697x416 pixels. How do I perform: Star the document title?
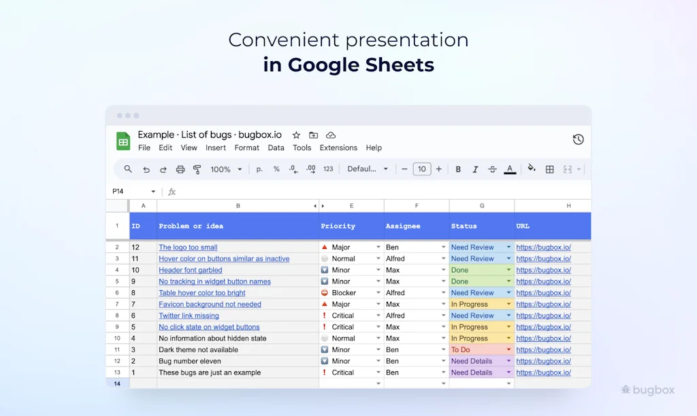pyautogui.click(x=296, y=135)
